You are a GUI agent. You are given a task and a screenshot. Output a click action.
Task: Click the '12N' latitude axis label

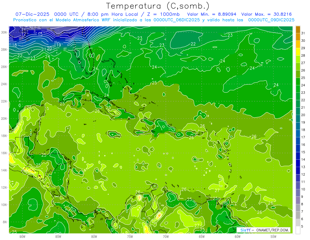click(x=4, y=187)
